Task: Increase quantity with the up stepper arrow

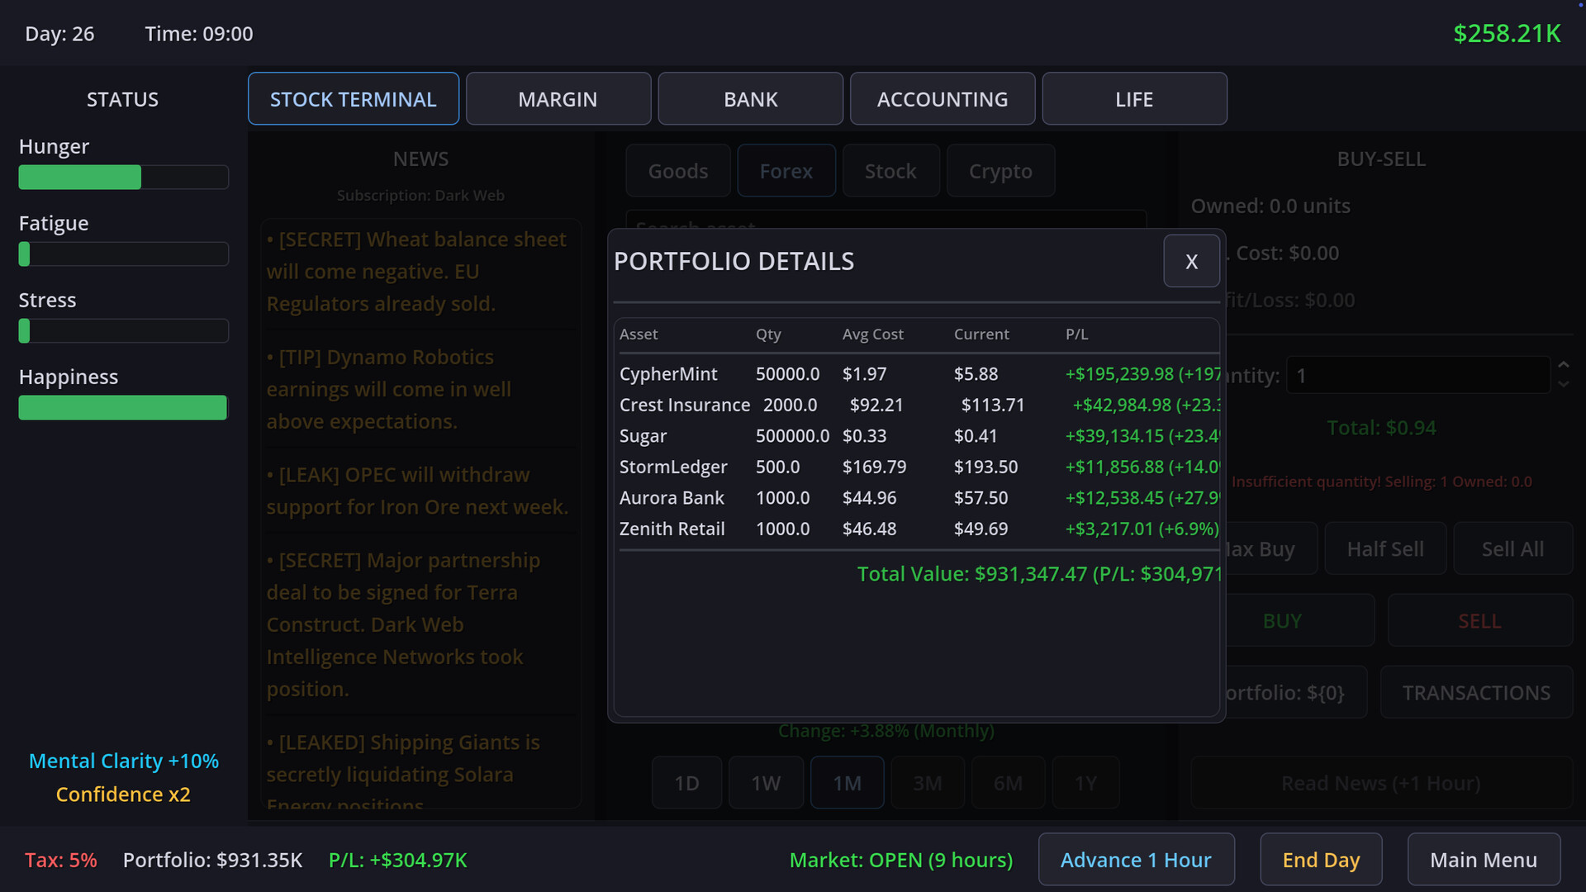Action: coord(1563,365)
